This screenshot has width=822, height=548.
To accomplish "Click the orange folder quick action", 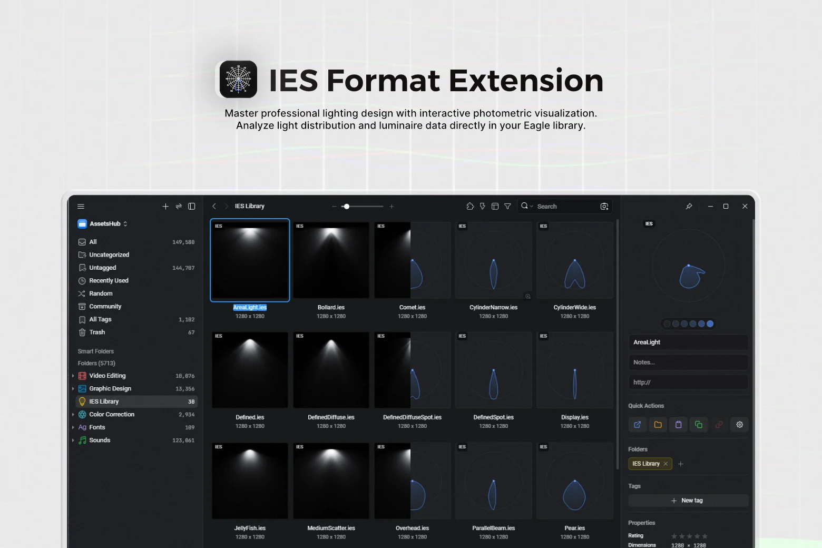I will 658,425.
